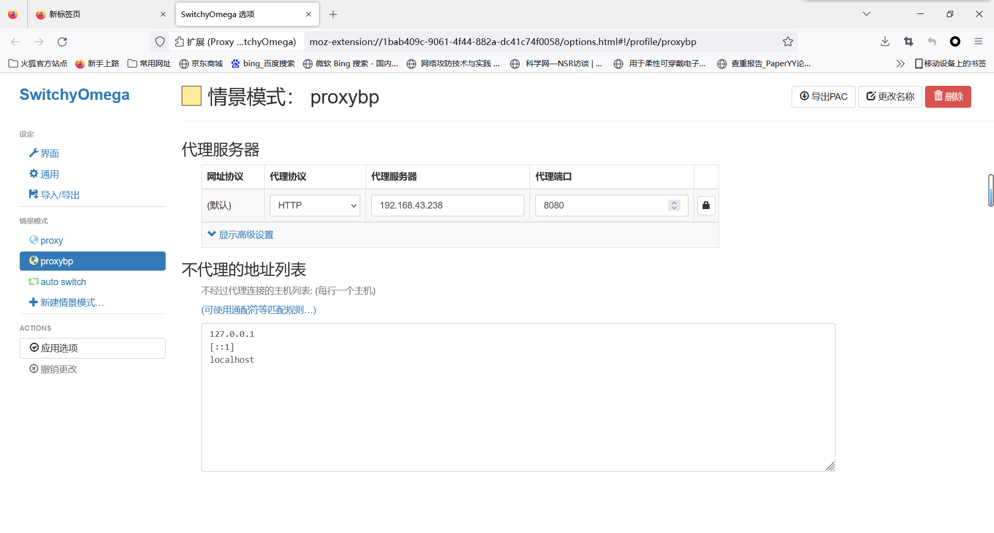The image size is (994, 533).
Task: Reload the current page
Action: click(x=62, y=42)
